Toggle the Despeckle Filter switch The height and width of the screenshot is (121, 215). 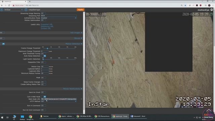[x=43, y=62]
